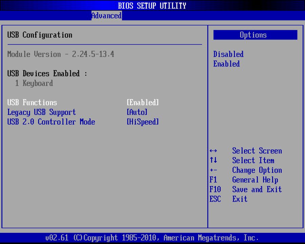Click the Select Screen help entry

tap(257, 150)
